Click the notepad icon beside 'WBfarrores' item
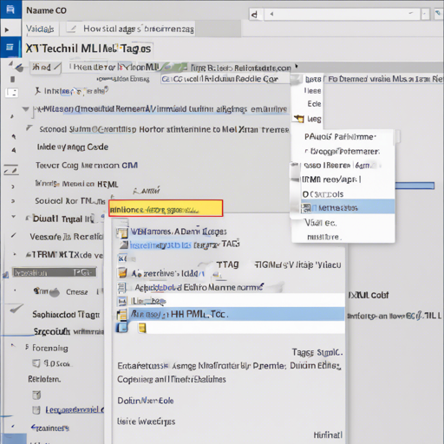This screenshot has width=444, height=444. (122, 232)
